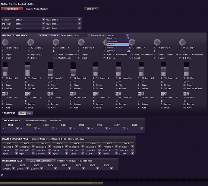The height and width of the screenshot is (186, 208).
Task: Toggle Ac button for T9 Mst
Action: coord(188,94)
